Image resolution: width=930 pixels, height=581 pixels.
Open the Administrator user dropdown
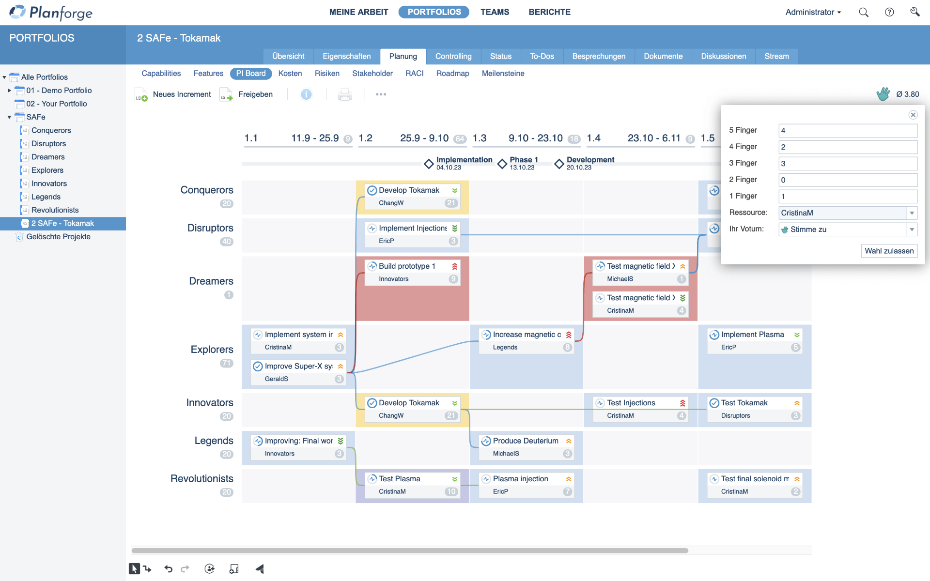pos(813,12)
